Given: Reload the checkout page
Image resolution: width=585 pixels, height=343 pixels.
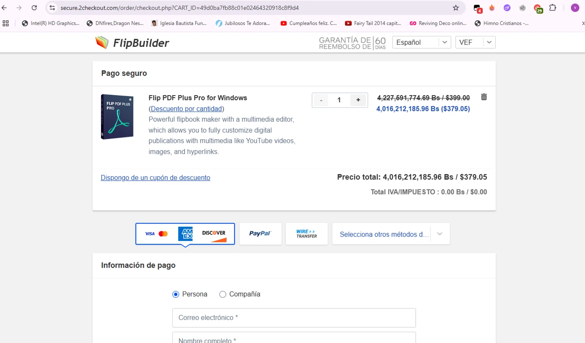Looking at the screenshot, I should click(34, 8).
